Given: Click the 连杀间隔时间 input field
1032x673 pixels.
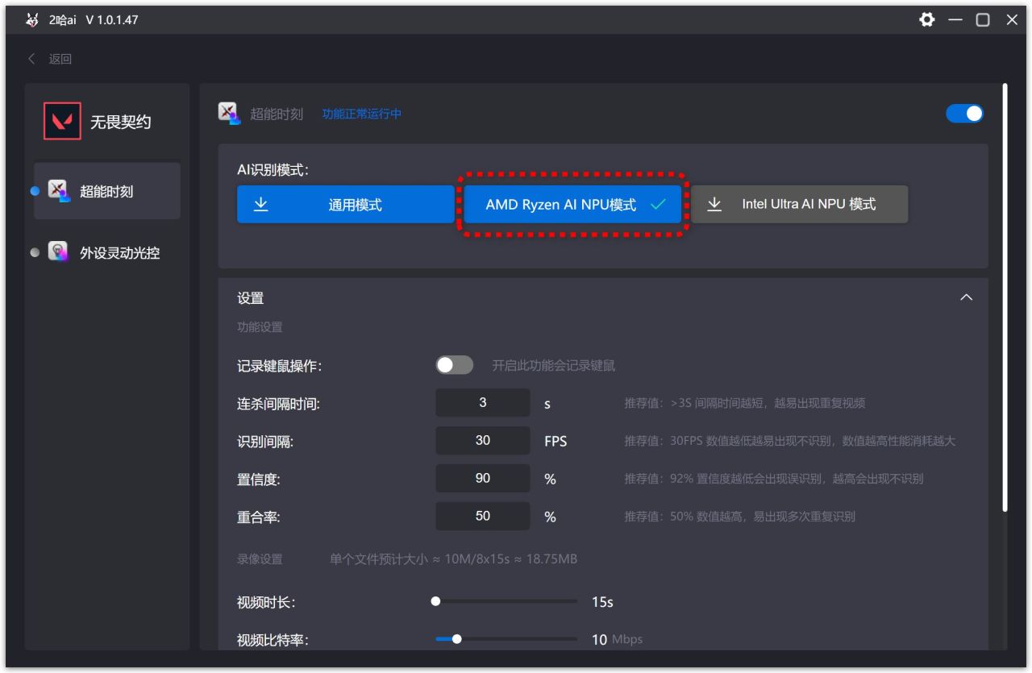Looking at the screenshot, I should pyautogui.click(x=483, y=403).
